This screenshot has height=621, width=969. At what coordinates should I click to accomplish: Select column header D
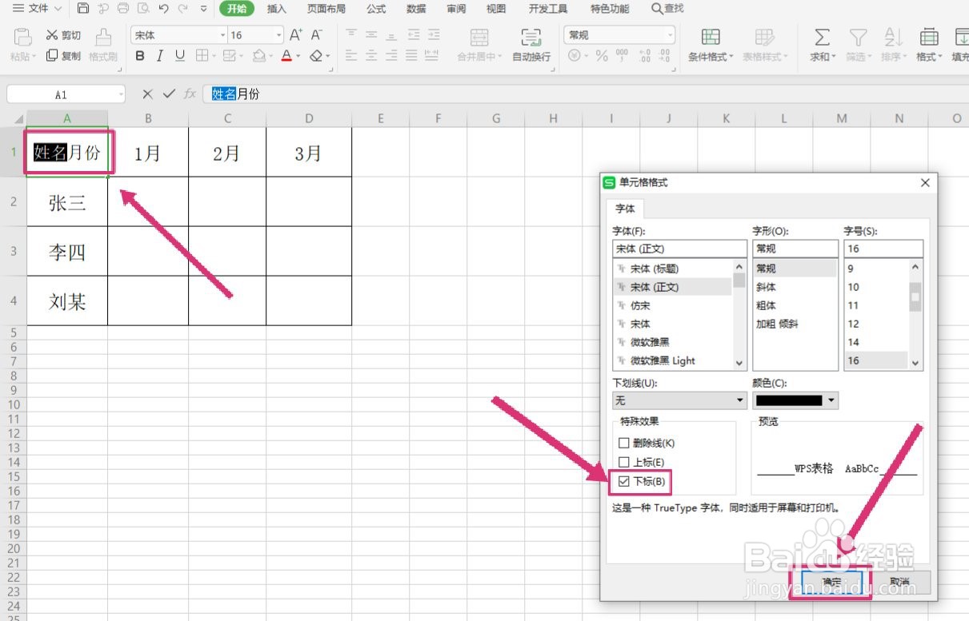(x=309, y=118)
